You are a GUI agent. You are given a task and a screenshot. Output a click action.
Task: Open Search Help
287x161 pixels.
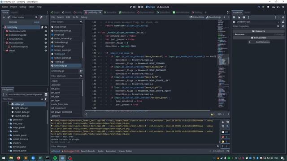213,17
